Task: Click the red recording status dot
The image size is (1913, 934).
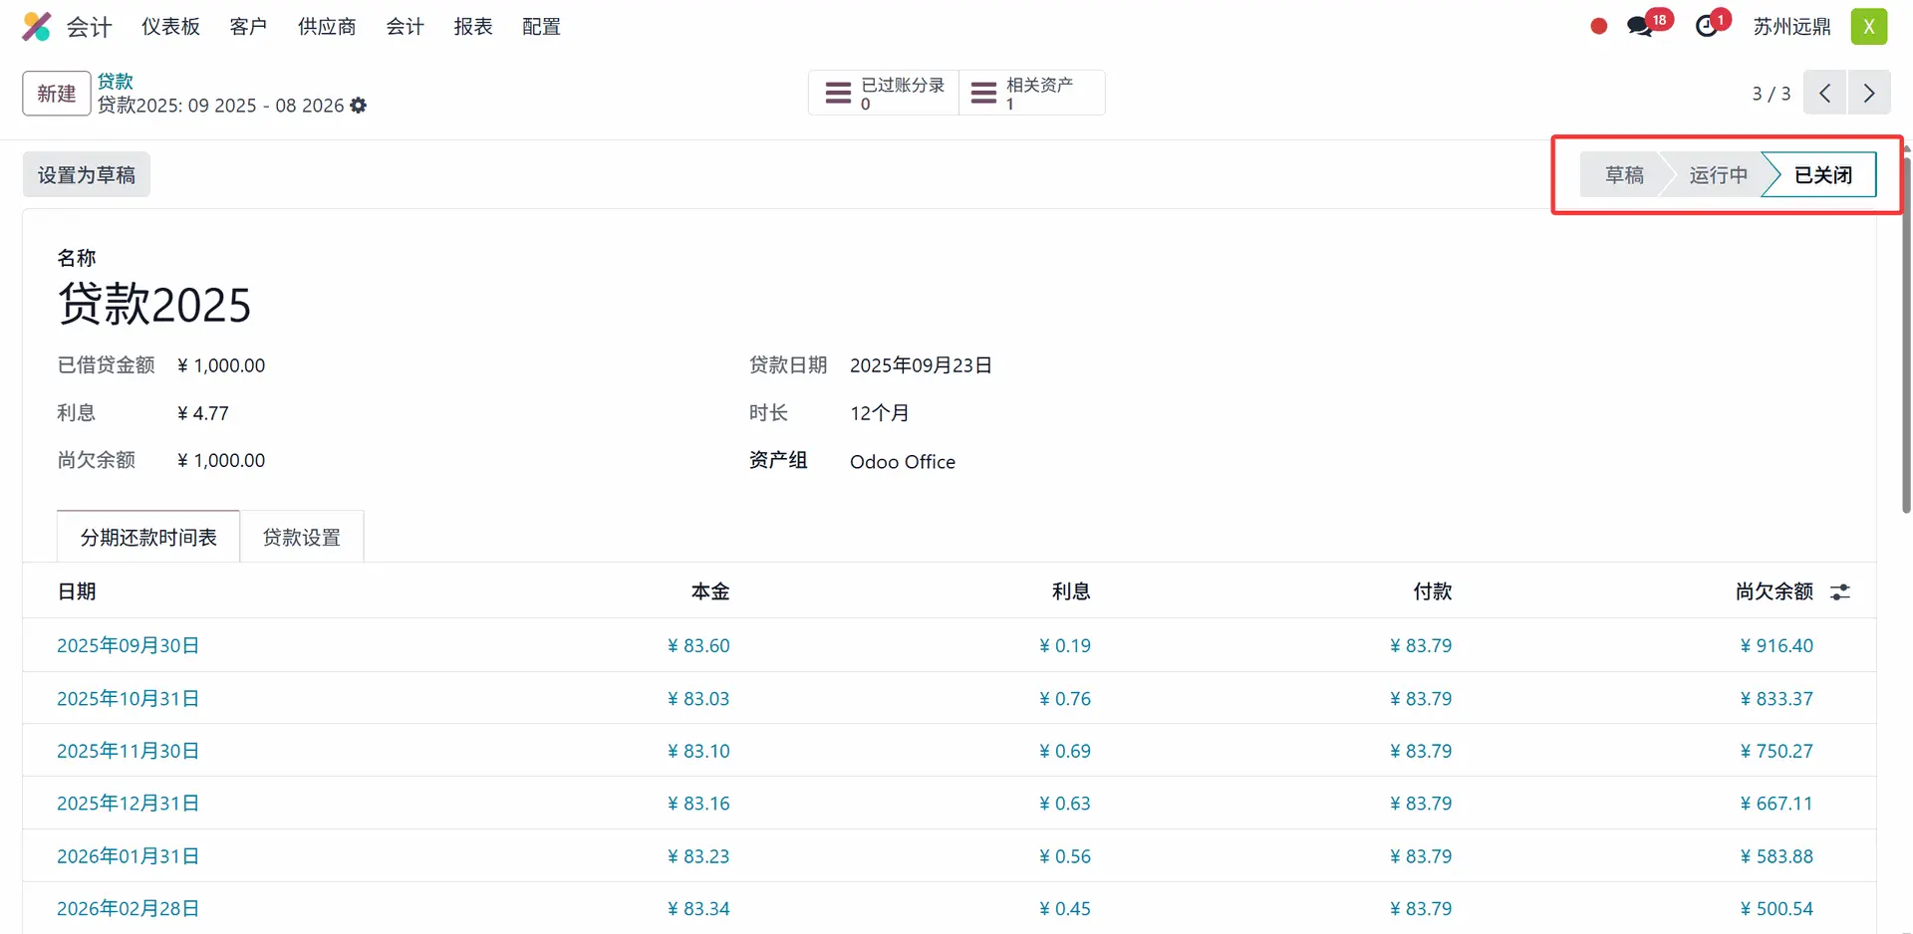Action: point(1598,27)
